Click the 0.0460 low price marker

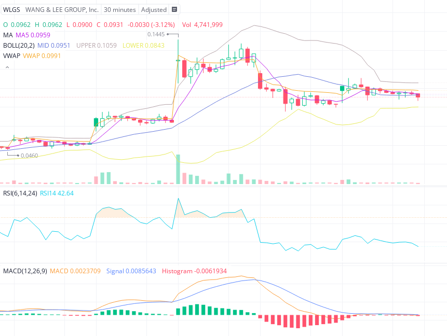click(30, 156)
